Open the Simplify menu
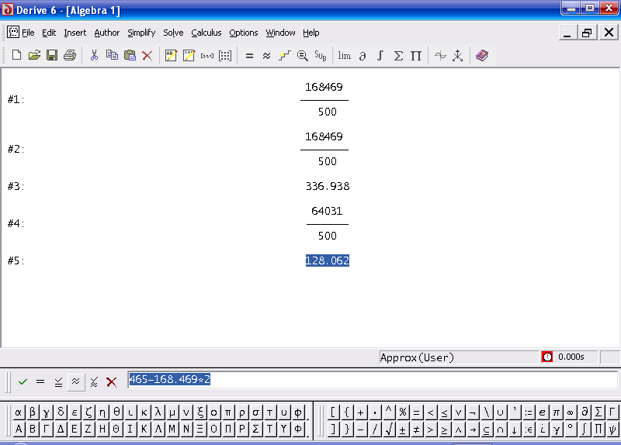This screenshot has width=621, height=445. point(141,33)
